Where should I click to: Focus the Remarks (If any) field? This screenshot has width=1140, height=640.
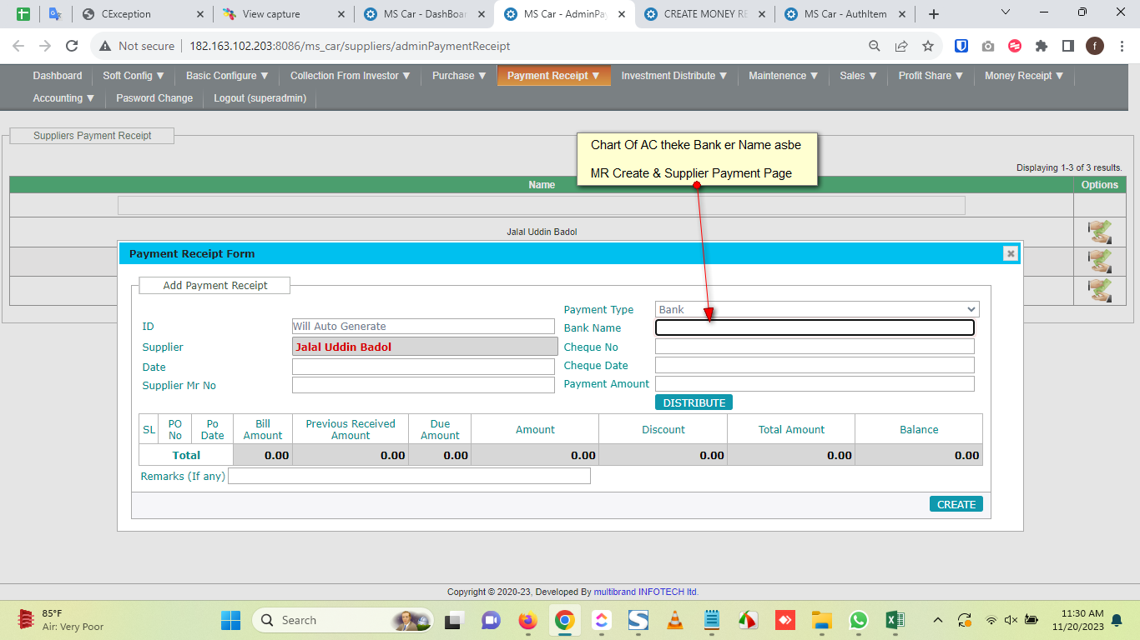[409, 476]
